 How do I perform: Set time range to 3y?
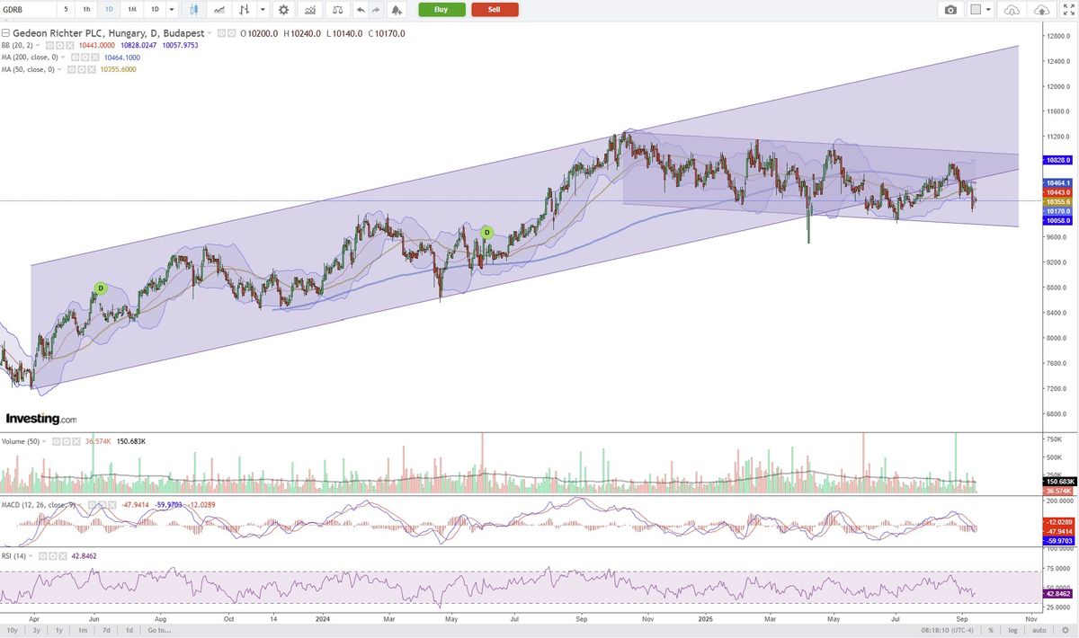coord(36,631)
